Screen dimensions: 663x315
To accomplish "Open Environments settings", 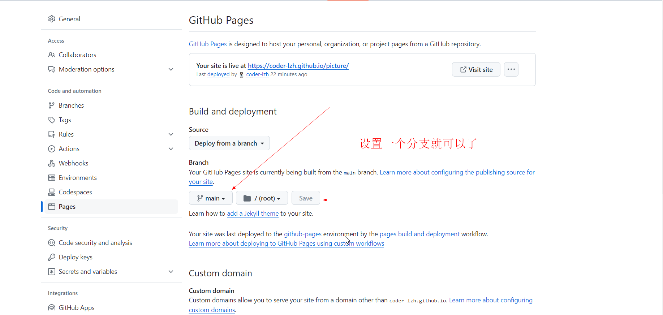I will 111,178.
